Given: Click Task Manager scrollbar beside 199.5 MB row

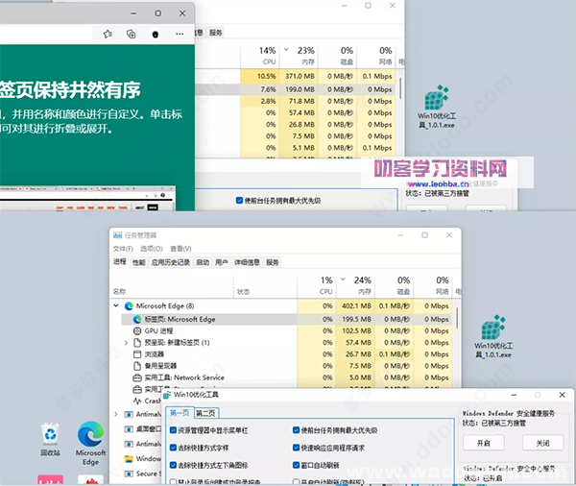Looking at the screenshot, I should (457, 318).
